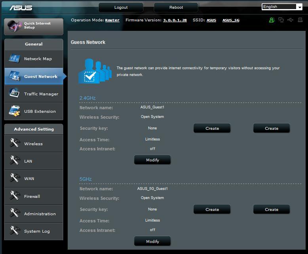Create second 5GHz guest network
The width and height of the screenshot is (308, 254).
pyautogui.click(x=212, y=209)
